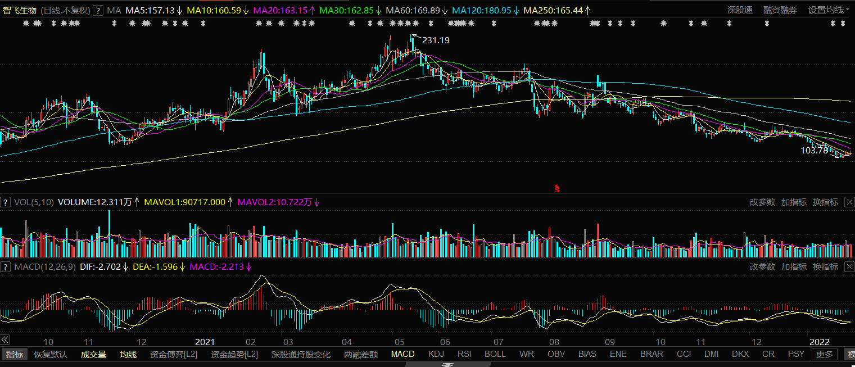The width and height of the screenshot is (855, 367).
Task: Click the help icon beside MACD(12,26,9)
Action: pos(6,266)
